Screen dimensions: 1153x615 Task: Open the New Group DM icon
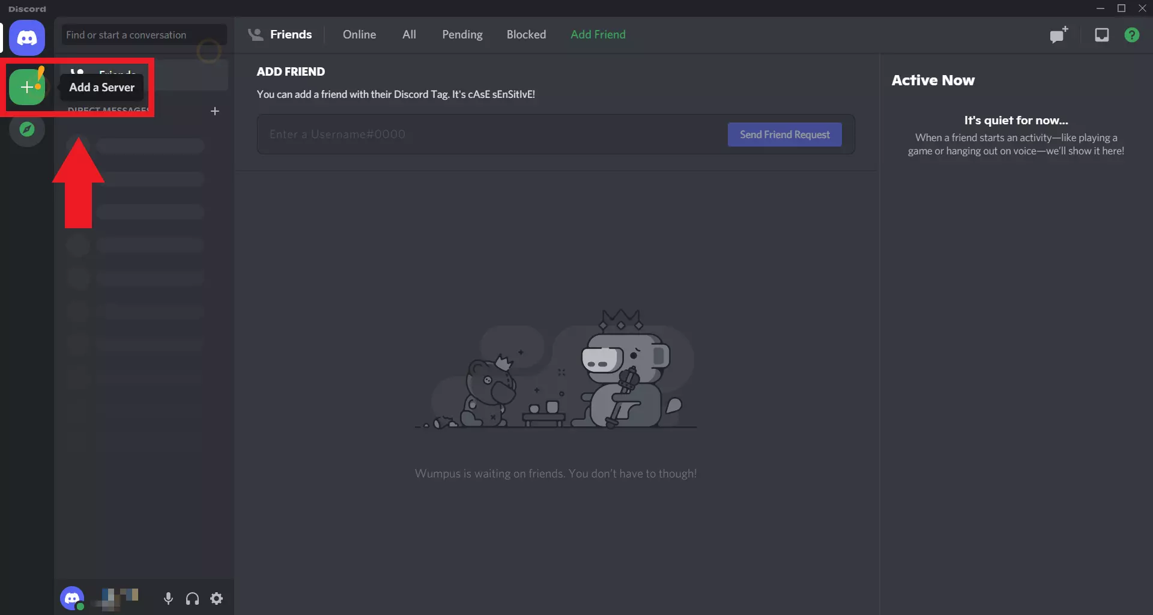(x=1059, y=35)
